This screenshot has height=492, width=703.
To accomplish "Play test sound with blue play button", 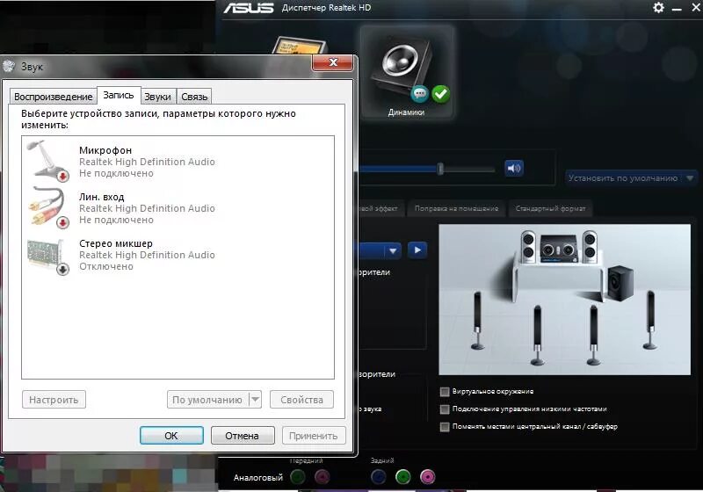I will [x=417, y=250].
